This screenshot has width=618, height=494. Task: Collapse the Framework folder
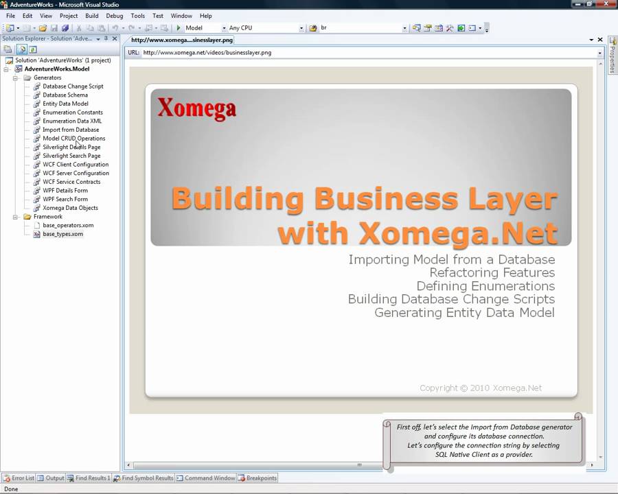[15, 217]
